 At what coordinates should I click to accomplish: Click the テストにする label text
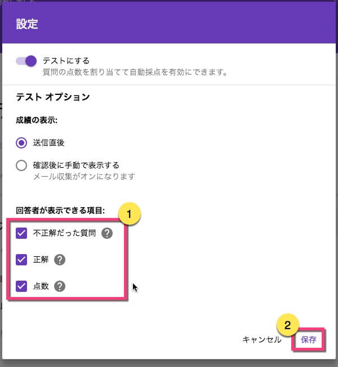[66, 61]
